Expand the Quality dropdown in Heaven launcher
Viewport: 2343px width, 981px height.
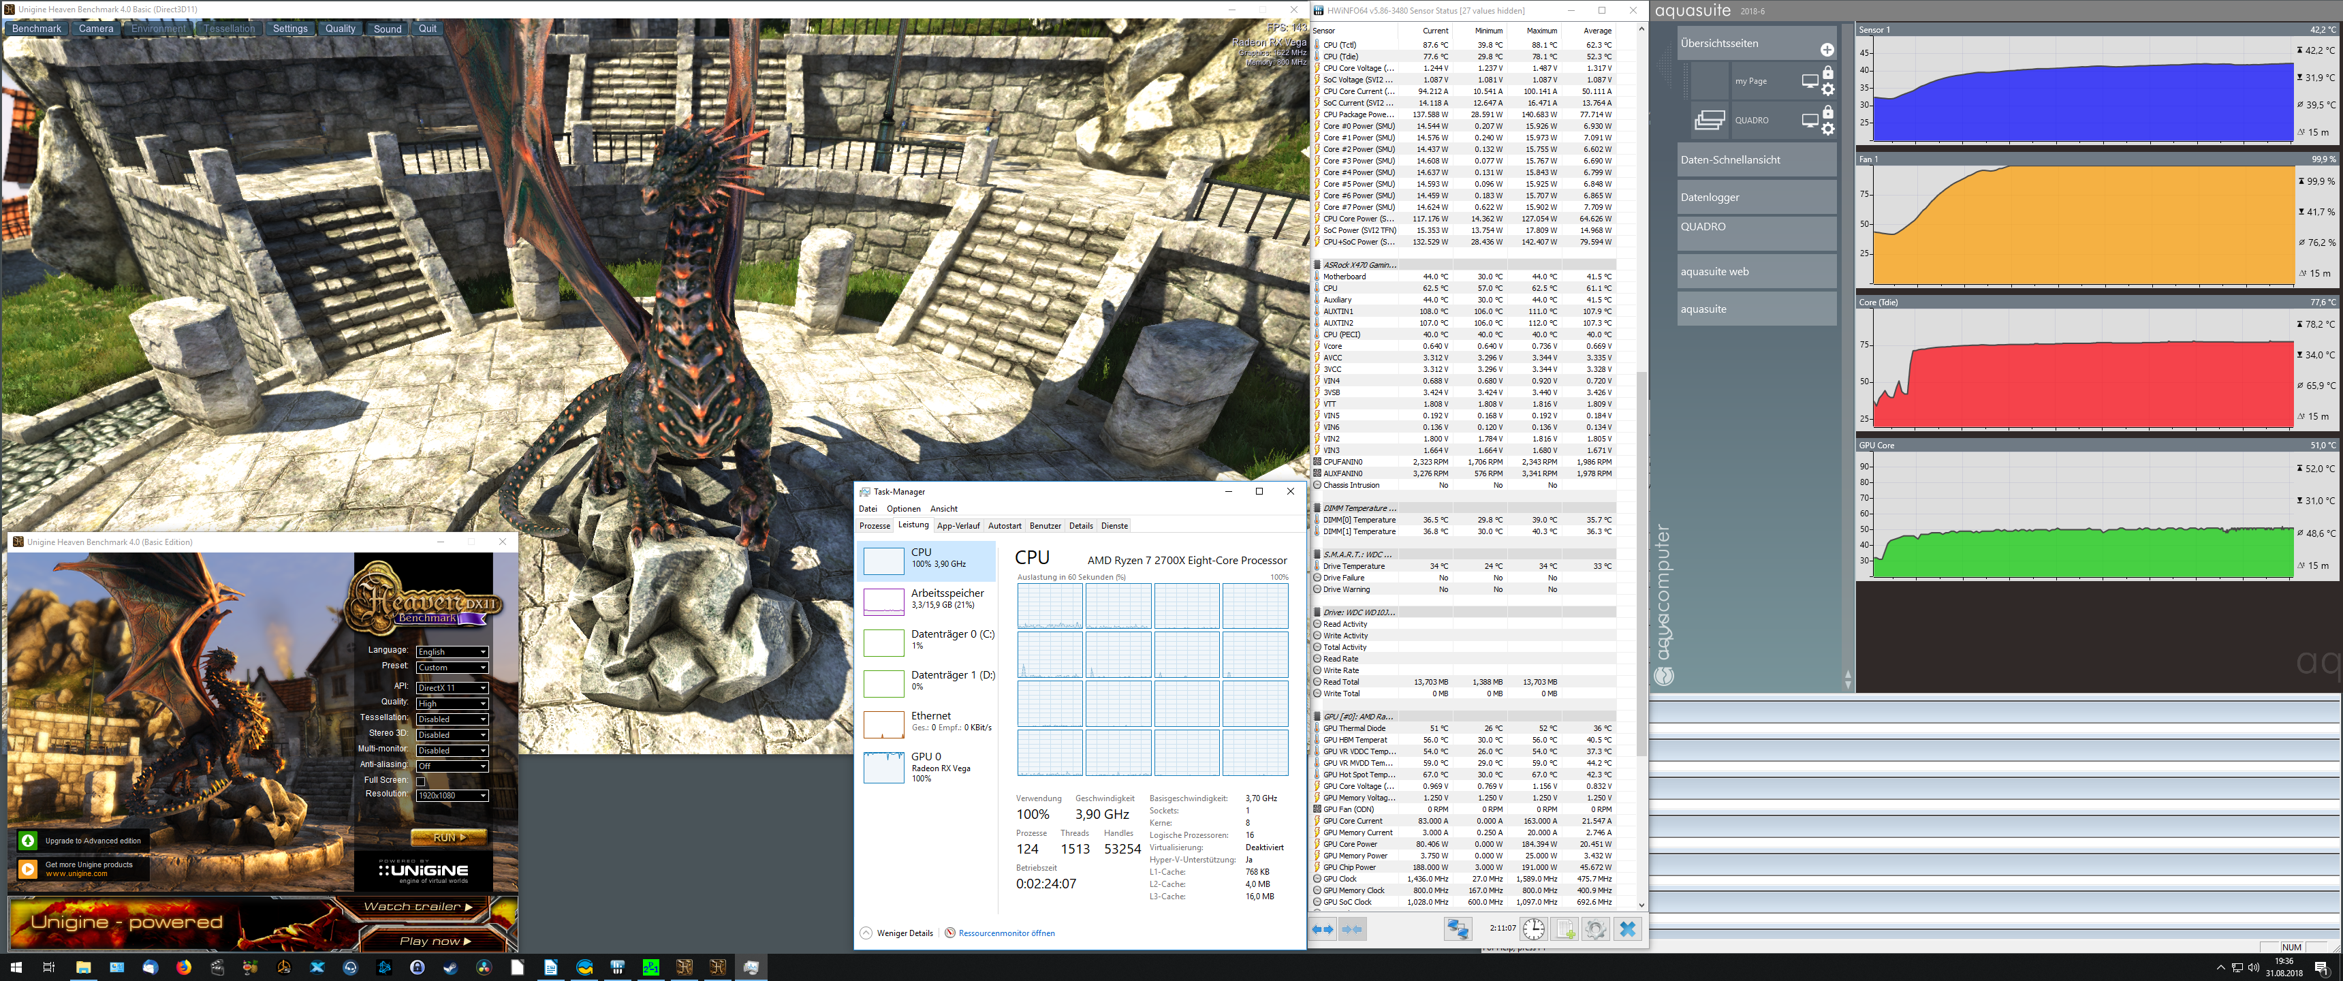tap(452, 704)
